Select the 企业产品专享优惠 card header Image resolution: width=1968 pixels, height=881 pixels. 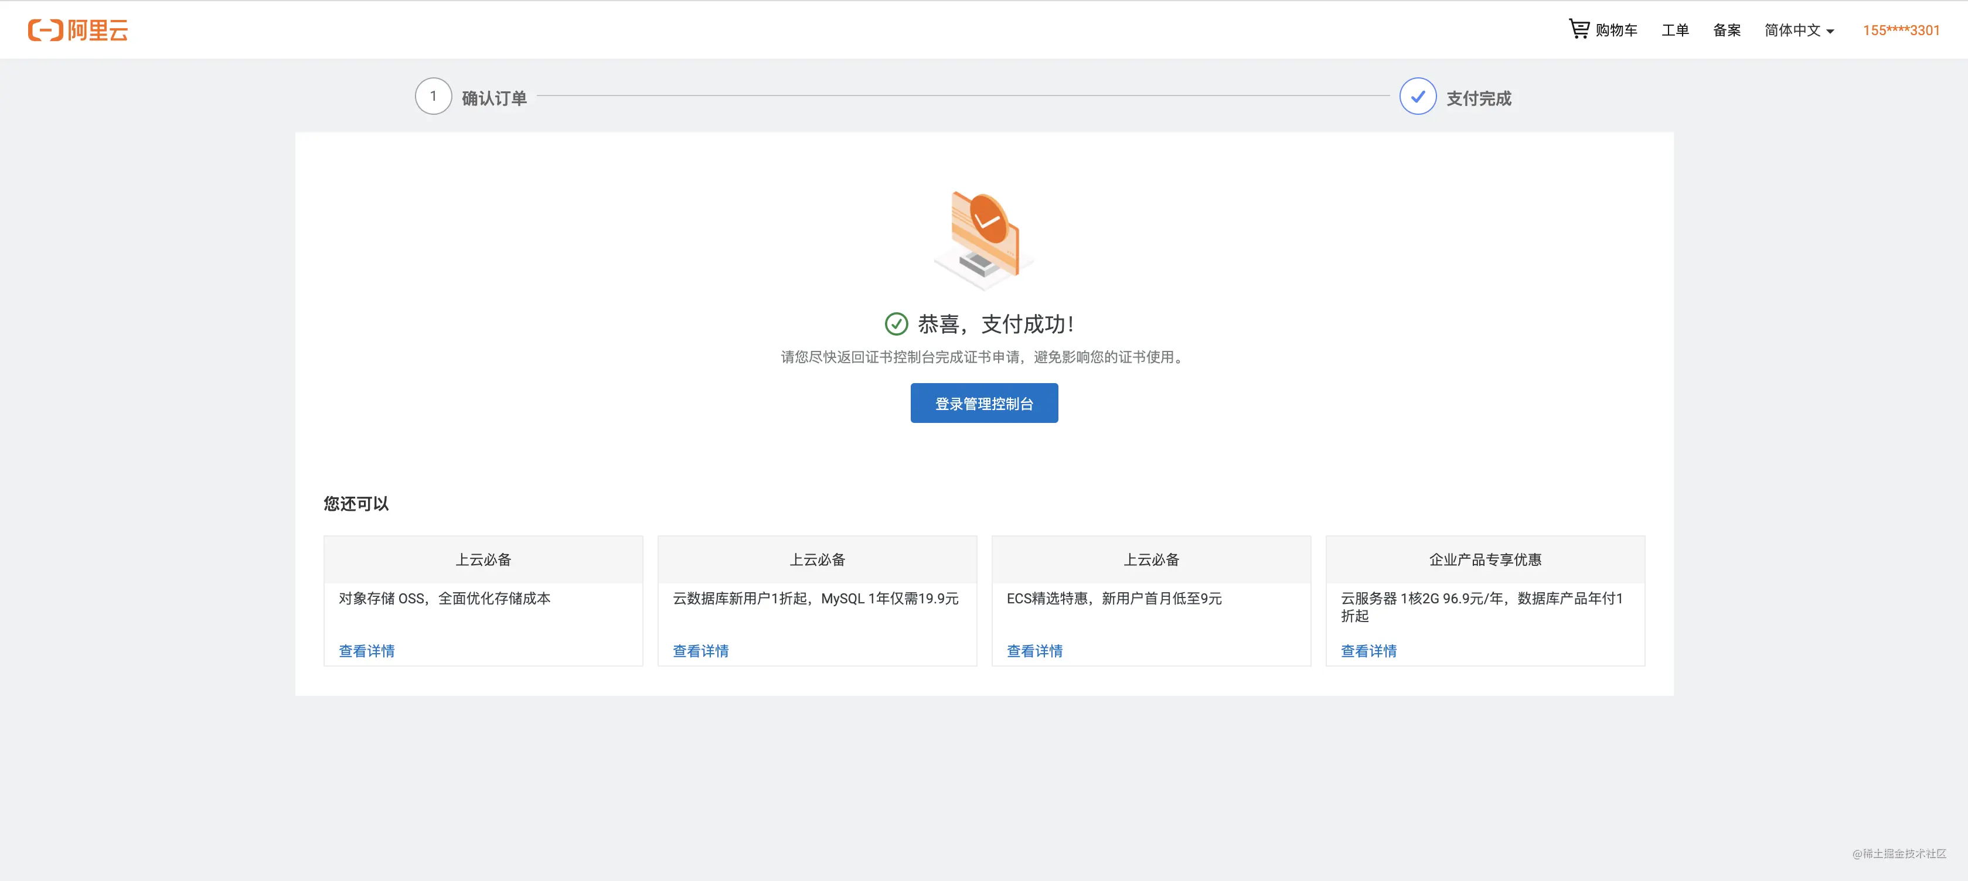click(x=1485, y=559)
